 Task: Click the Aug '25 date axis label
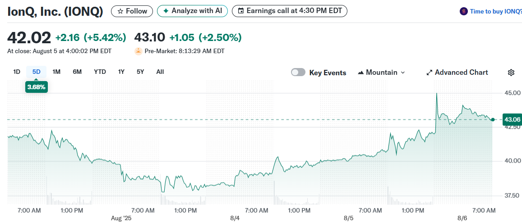121,218
